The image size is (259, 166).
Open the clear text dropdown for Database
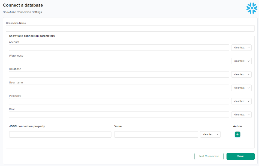(x=241, y=74)
